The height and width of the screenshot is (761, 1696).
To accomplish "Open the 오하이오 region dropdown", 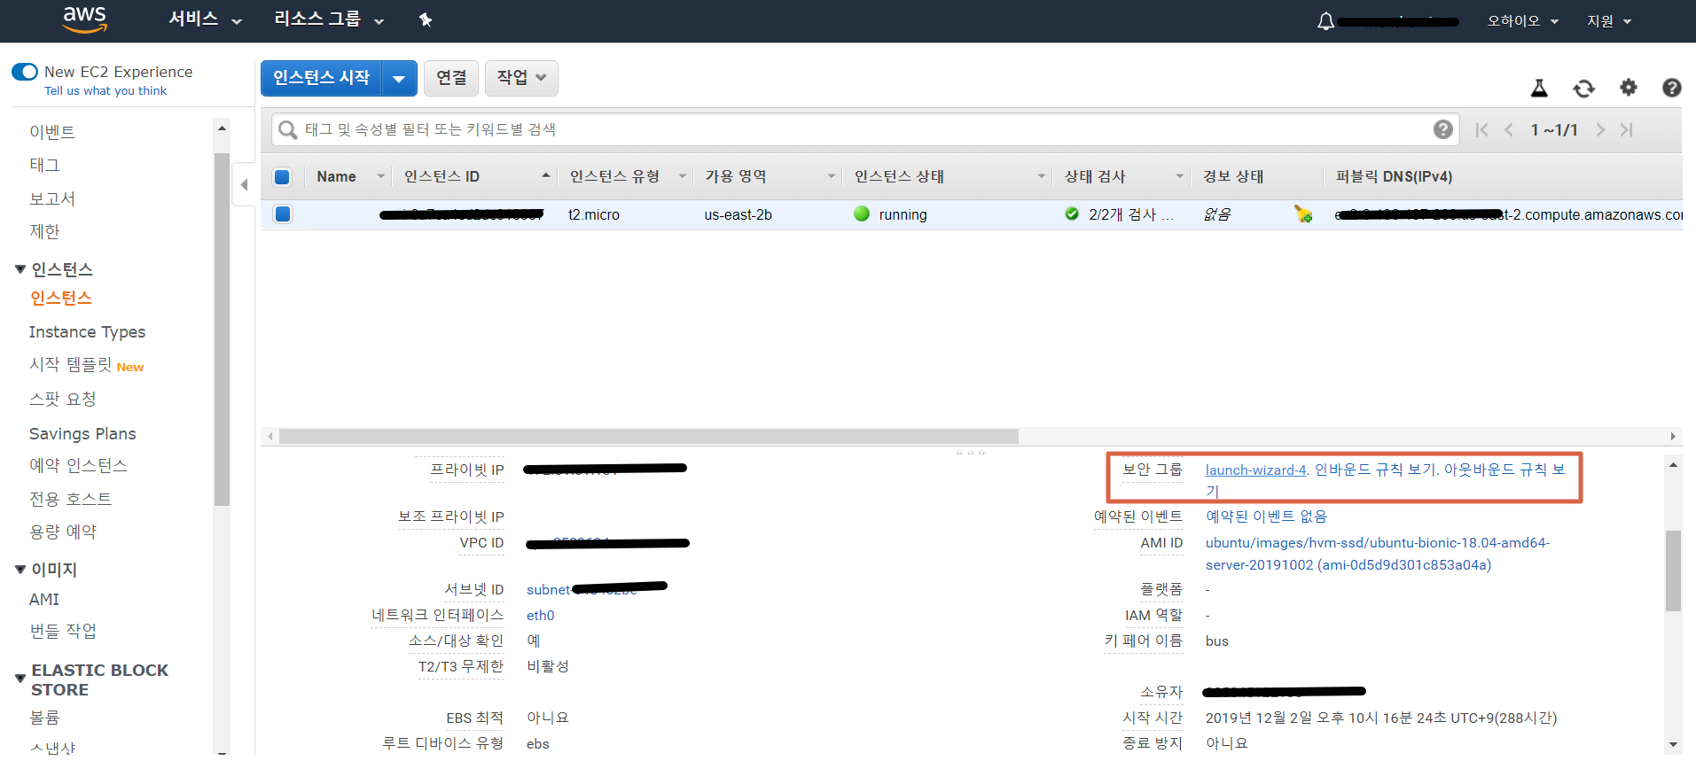I will (x=1522, y=20).
